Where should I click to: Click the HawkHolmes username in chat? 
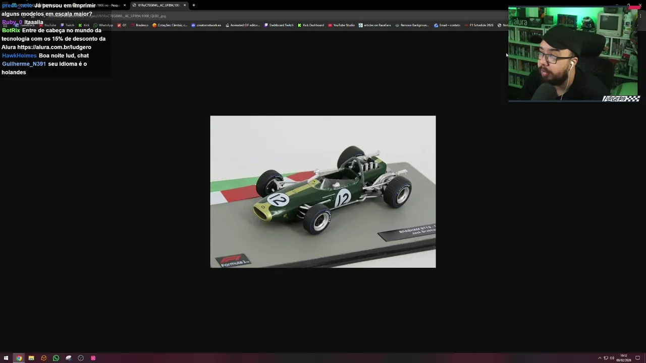click(19, 55)
